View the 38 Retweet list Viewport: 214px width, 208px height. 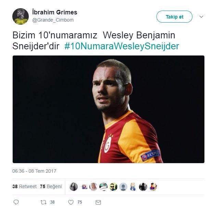24,186
